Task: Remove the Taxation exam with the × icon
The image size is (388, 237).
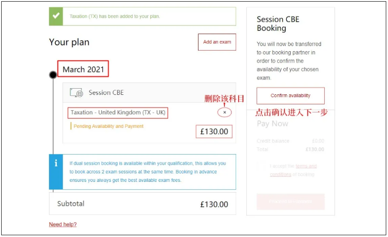Action: [225, 113]
